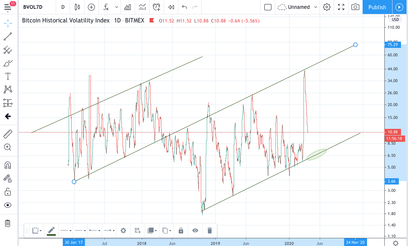Select the ruler measure tool
The width and height of the screenshot is (408, 246).
tap(8, 134)
